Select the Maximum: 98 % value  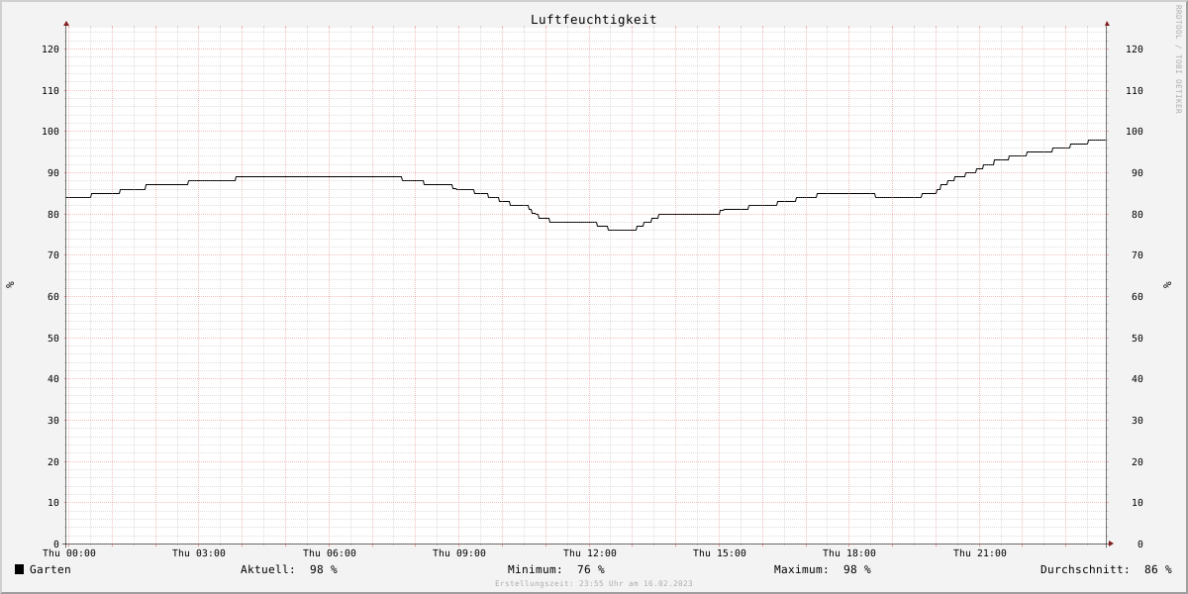pyautogui.click(x=823, y=569)
